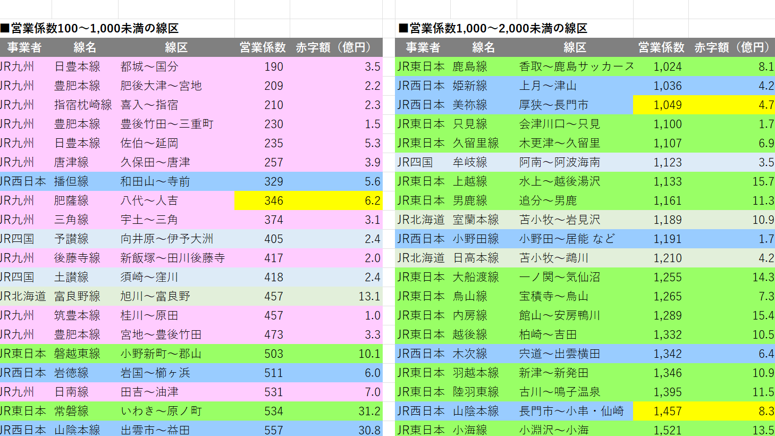This screenshot has width=775, height=436.
Task: Select the cell 宝積寺～烏山
Action: coord(575,296)
